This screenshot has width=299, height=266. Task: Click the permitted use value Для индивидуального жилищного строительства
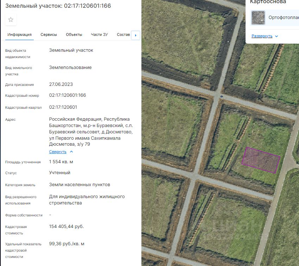87,199
